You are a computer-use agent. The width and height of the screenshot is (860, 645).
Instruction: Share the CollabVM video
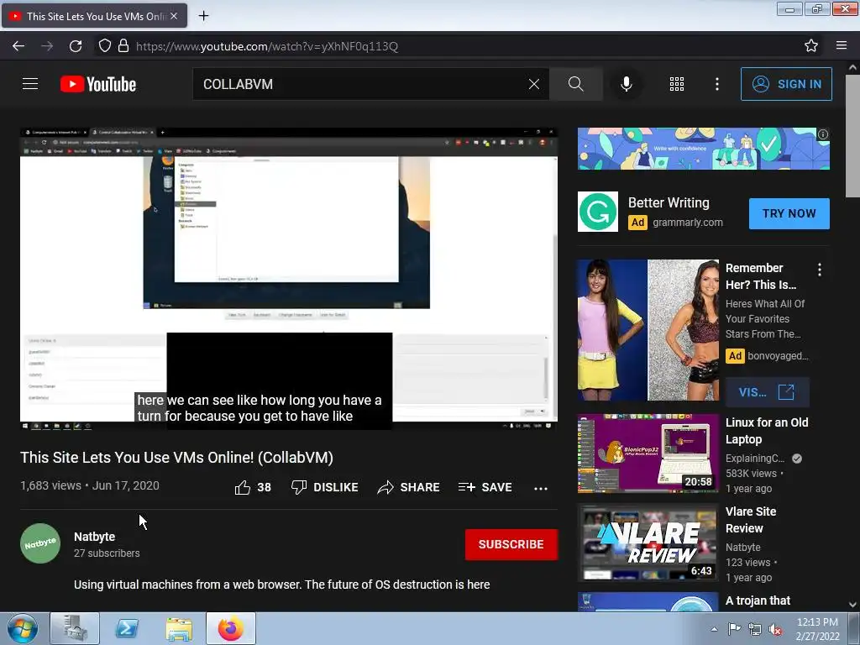409,488
